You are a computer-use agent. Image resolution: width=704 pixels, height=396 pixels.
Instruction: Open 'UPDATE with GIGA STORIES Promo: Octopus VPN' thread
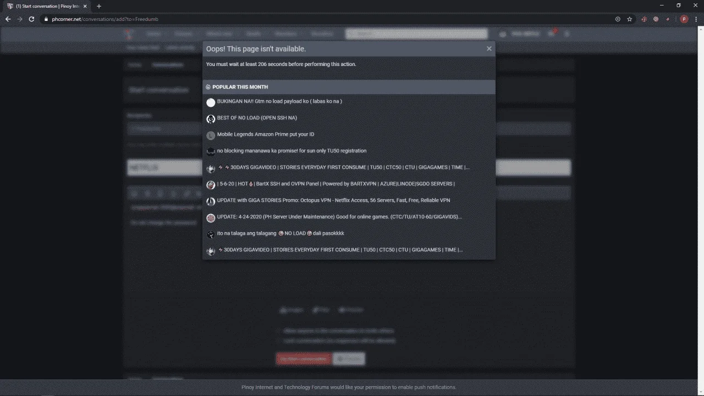click(x=333, y=200)
